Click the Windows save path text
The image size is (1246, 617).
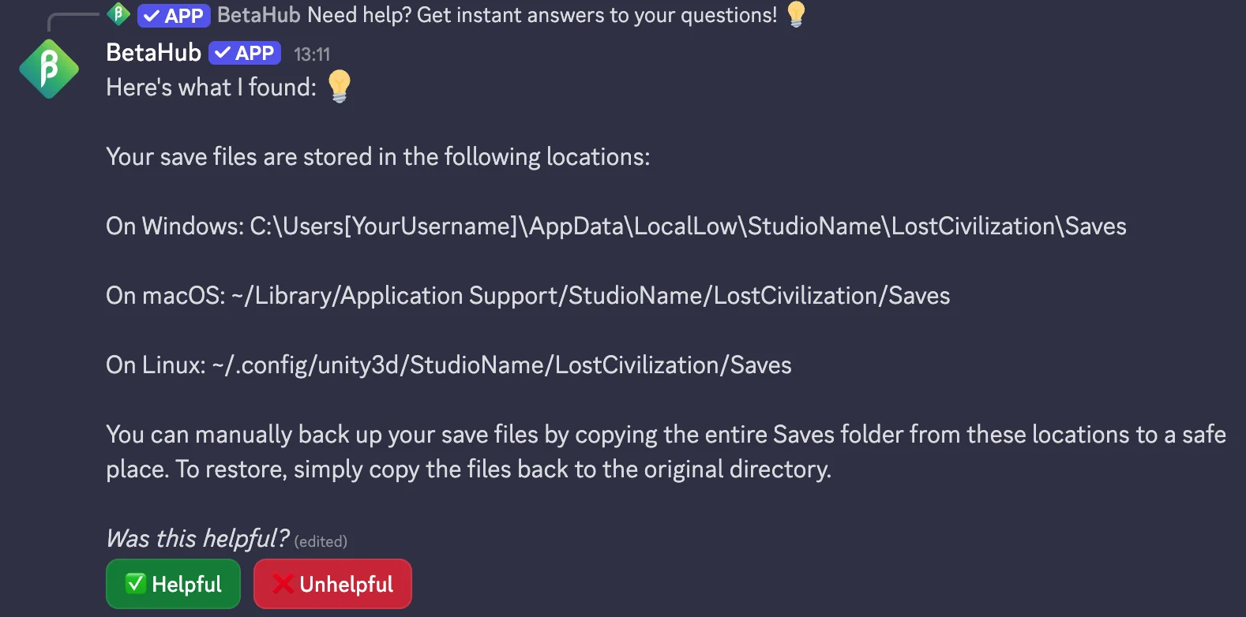[687, 226]
